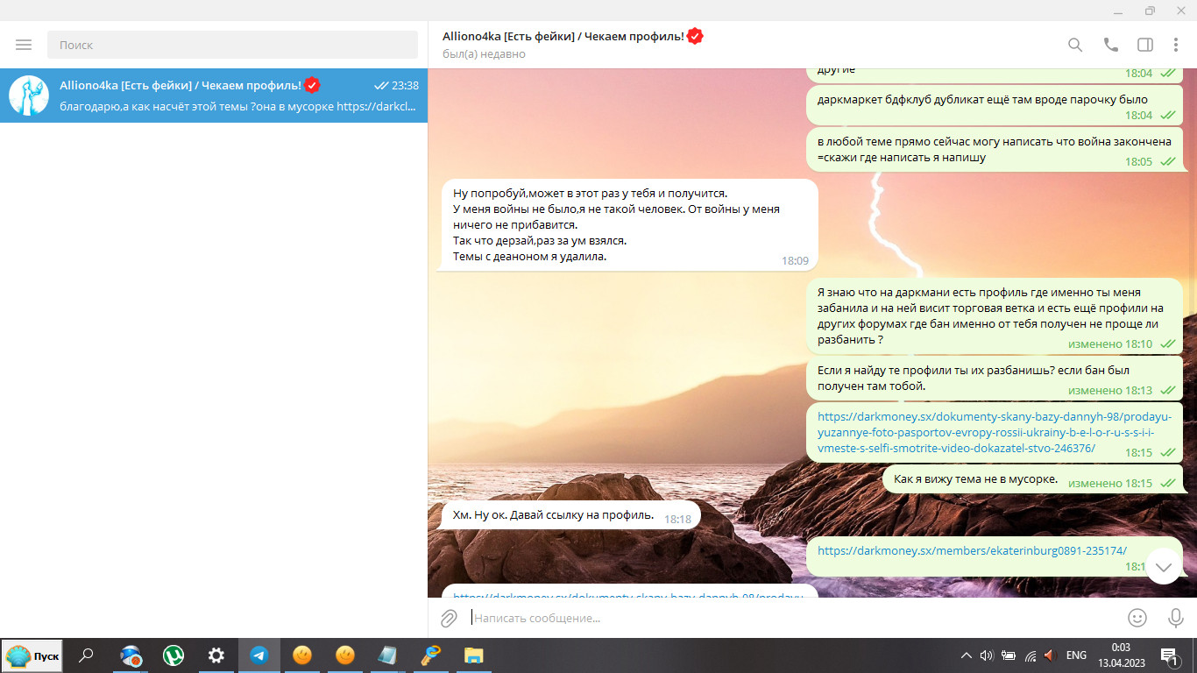Open the browser globe taskbar icon
This screenshot has width=1197, height=673.
131,655
